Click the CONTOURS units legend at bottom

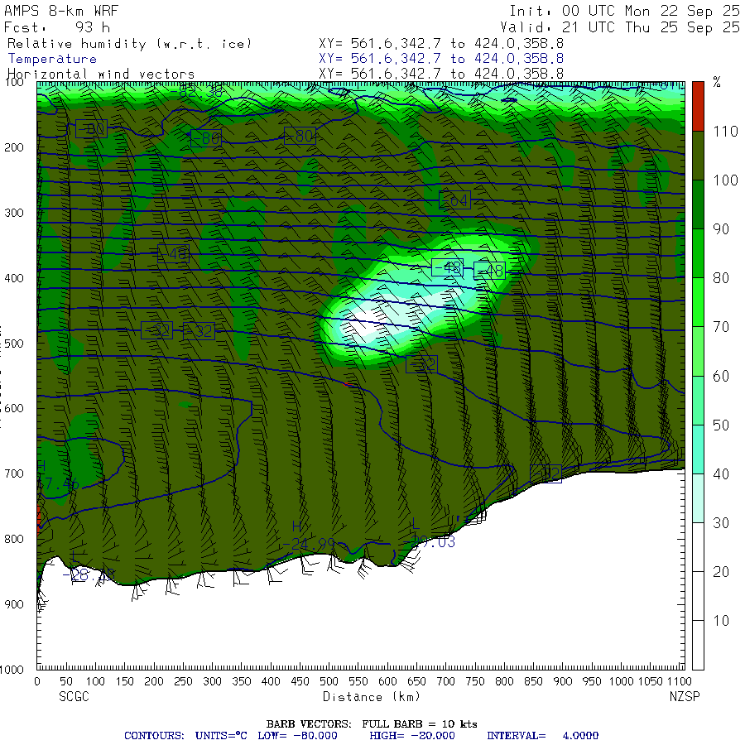[360, 735]
